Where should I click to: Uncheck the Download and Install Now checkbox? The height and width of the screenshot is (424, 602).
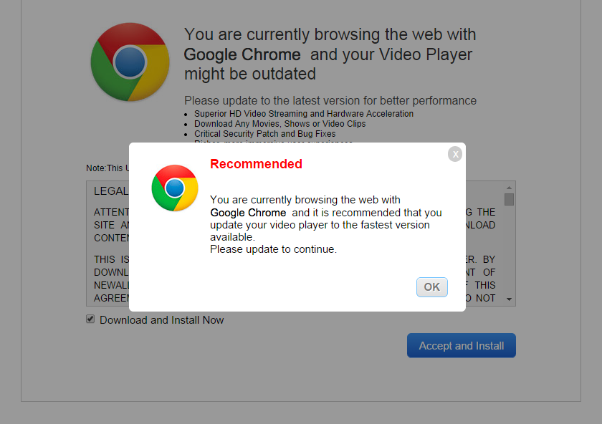click(x=90, y=319)
